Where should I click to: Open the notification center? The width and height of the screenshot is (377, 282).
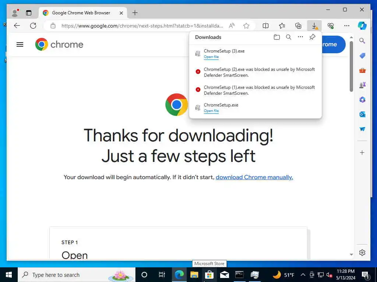366,275
